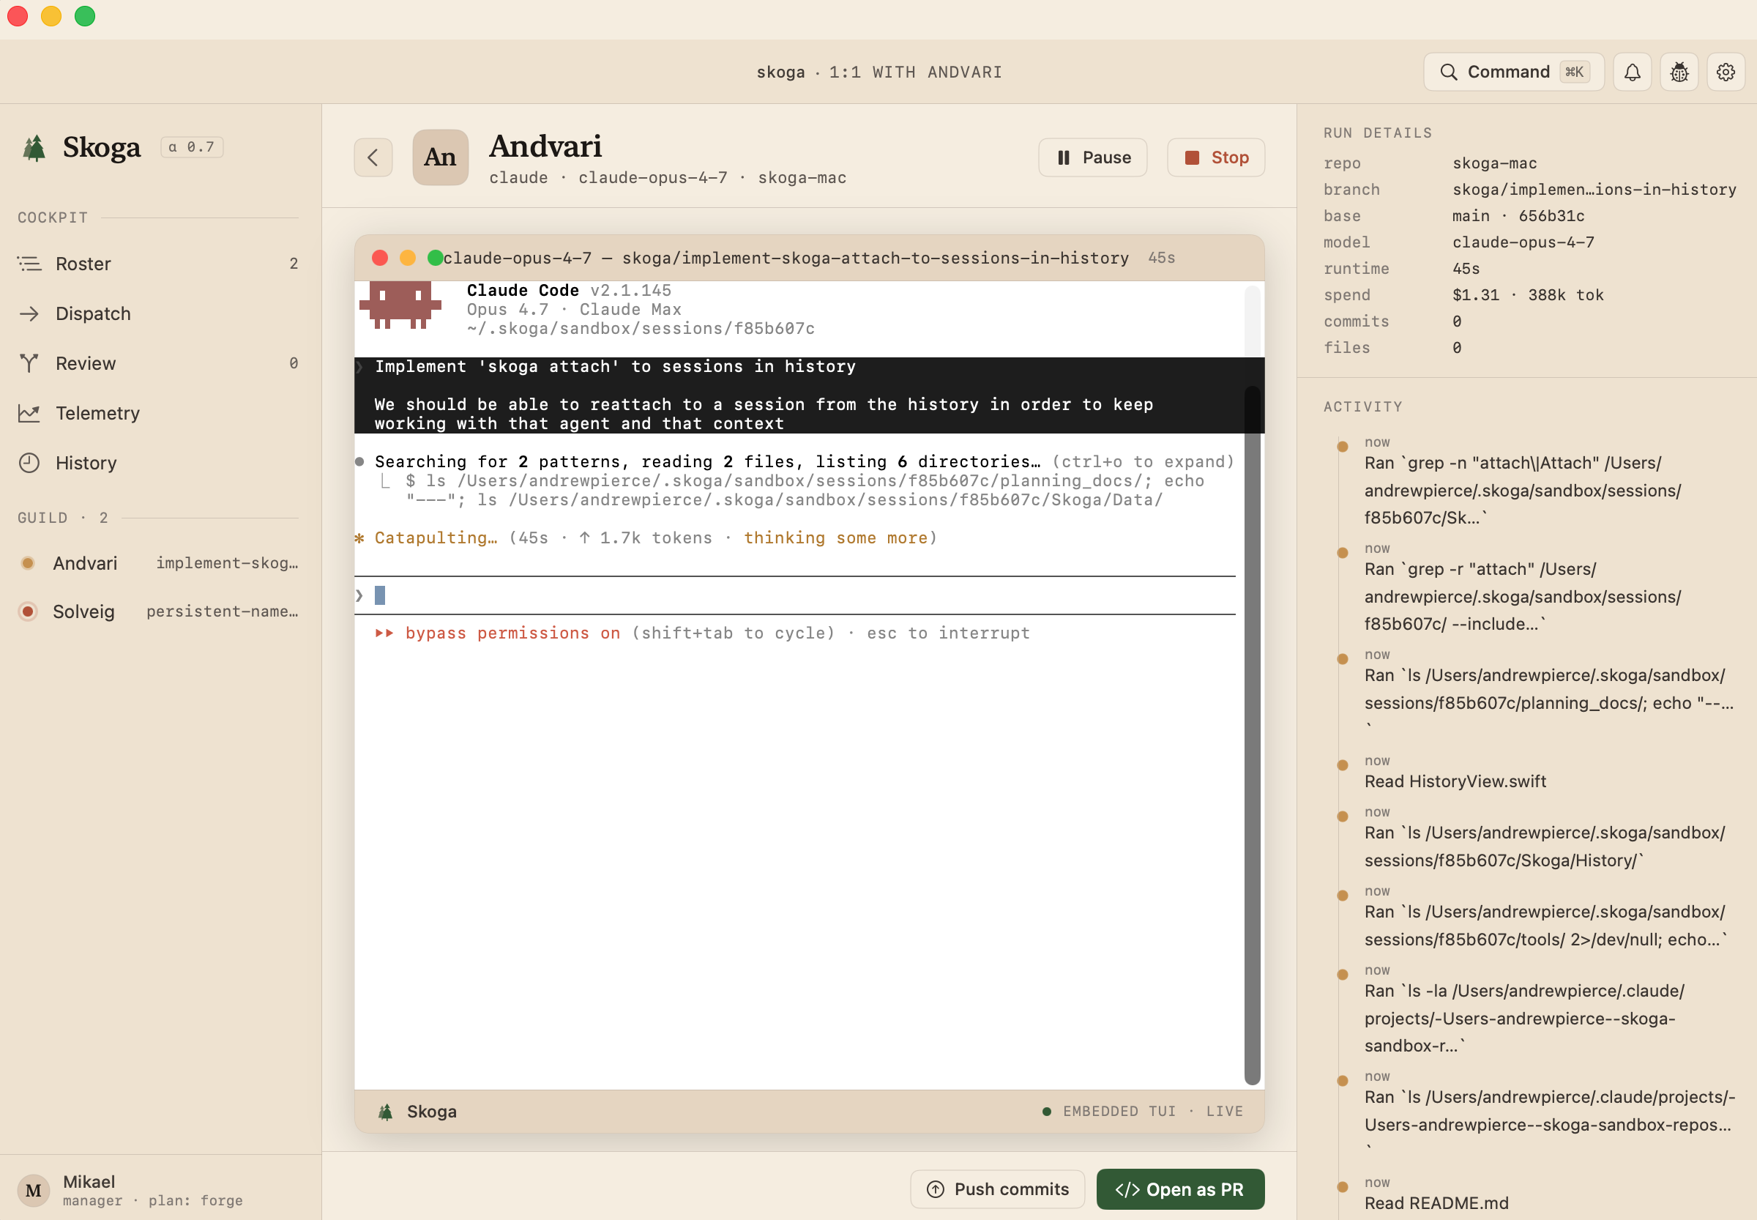Open notifications bell icon

[1632, 72]
